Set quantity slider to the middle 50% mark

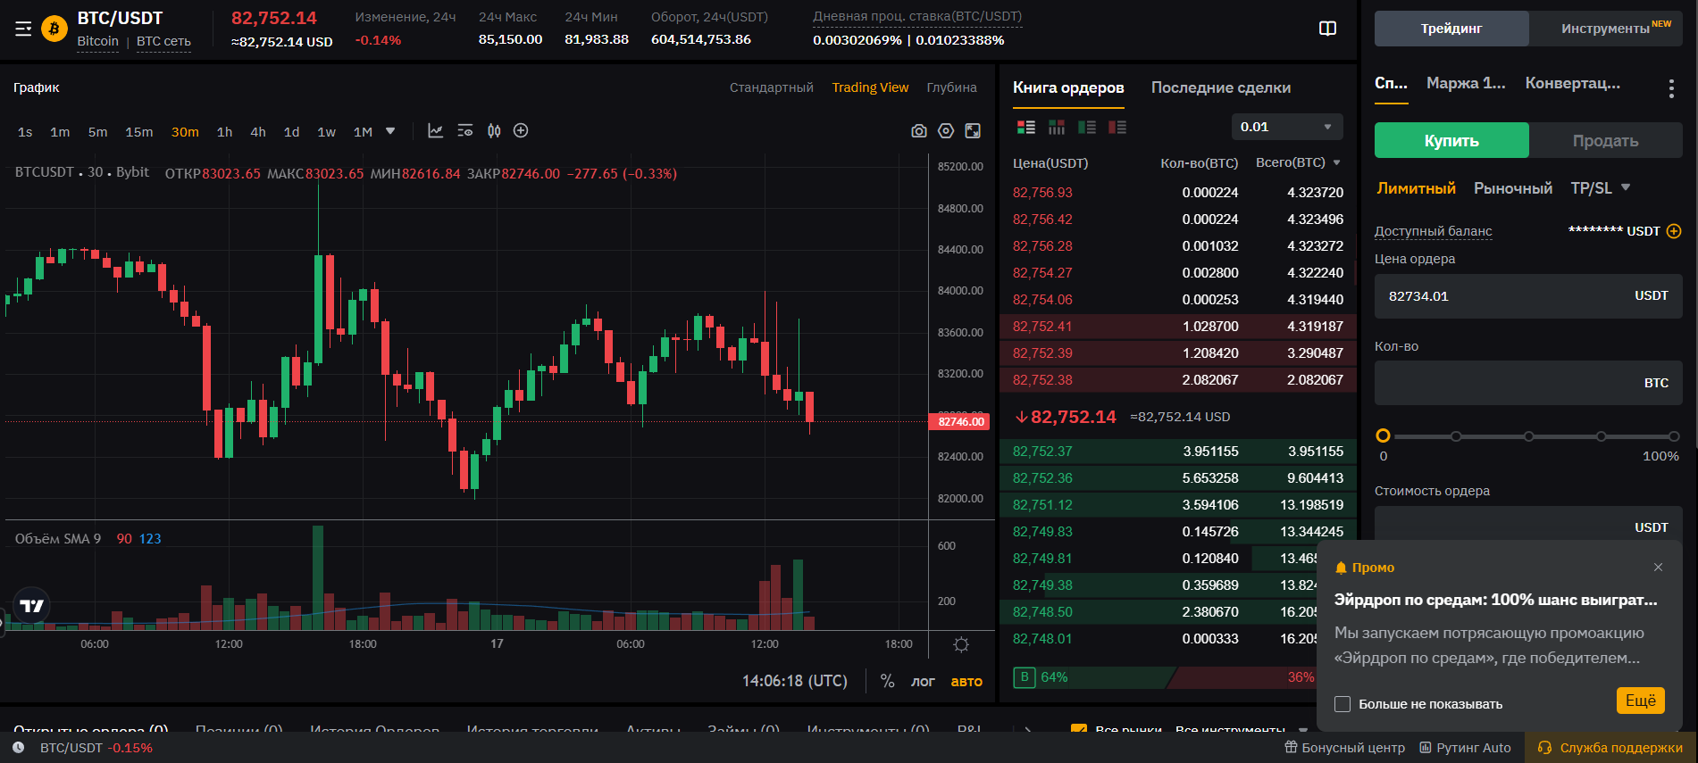click(x=1529, y=436)
